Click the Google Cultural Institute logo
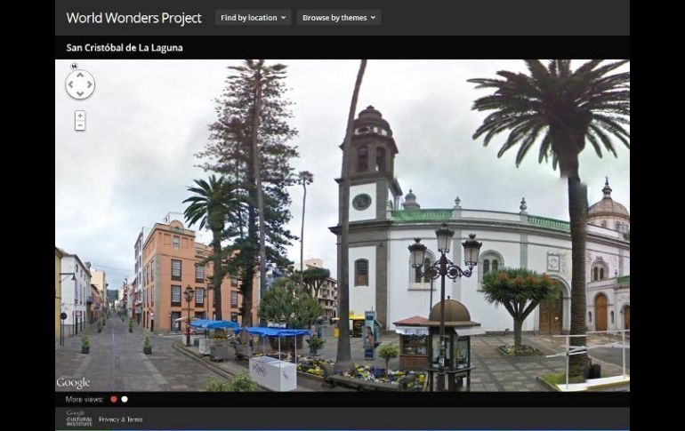This screenshot has height=431, width=685. pyautogui.click(x=78, y=419)
